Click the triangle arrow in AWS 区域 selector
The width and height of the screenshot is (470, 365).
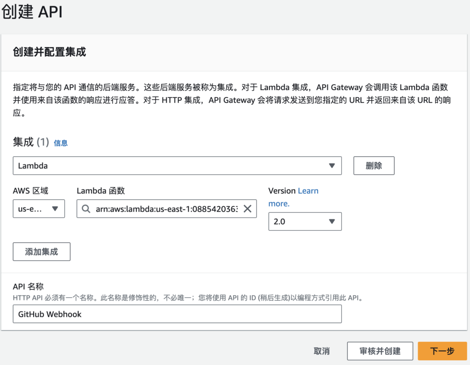click(x=55, y=209)
